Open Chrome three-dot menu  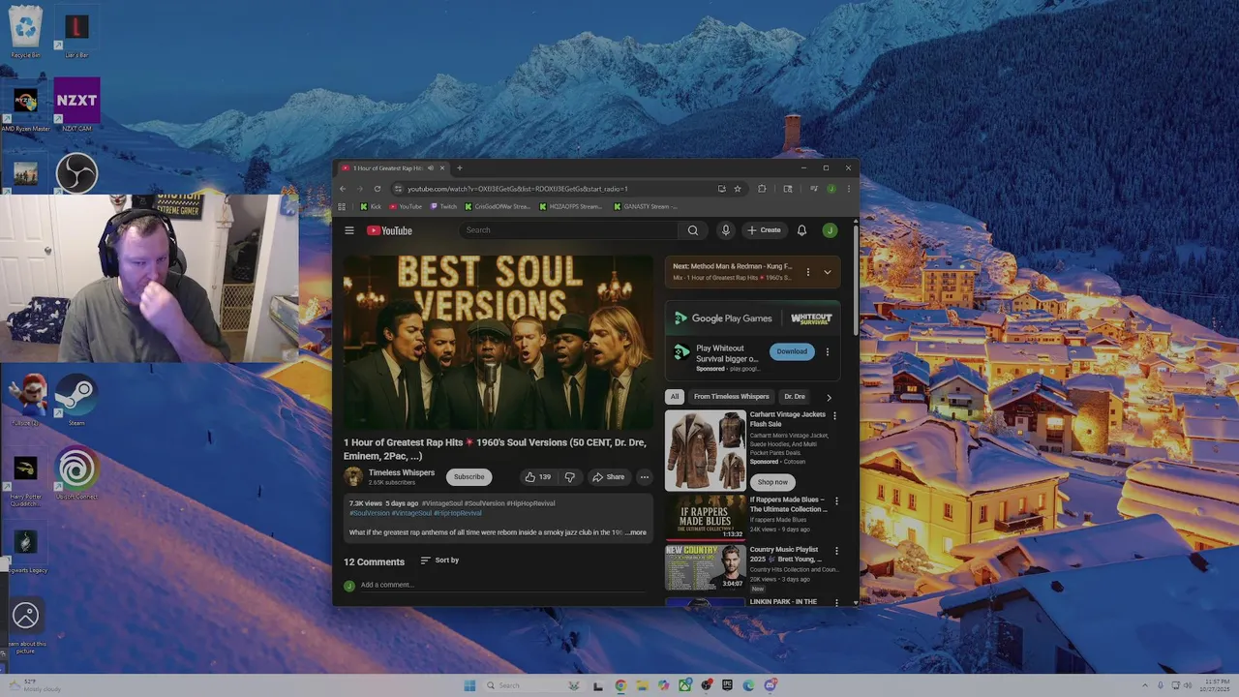click(848, 189)
